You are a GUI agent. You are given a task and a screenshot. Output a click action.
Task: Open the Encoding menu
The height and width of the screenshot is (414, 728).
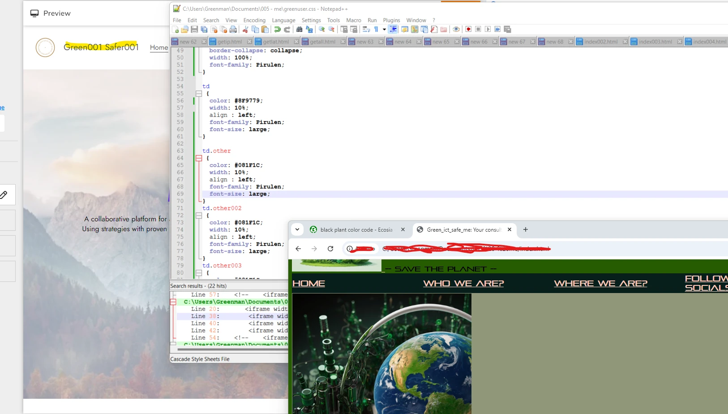[x=254, y=20]
